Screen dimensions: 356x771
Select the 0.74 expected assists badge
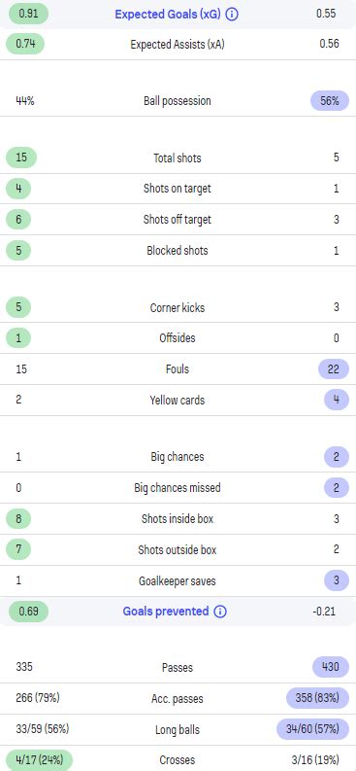point(25,44)
